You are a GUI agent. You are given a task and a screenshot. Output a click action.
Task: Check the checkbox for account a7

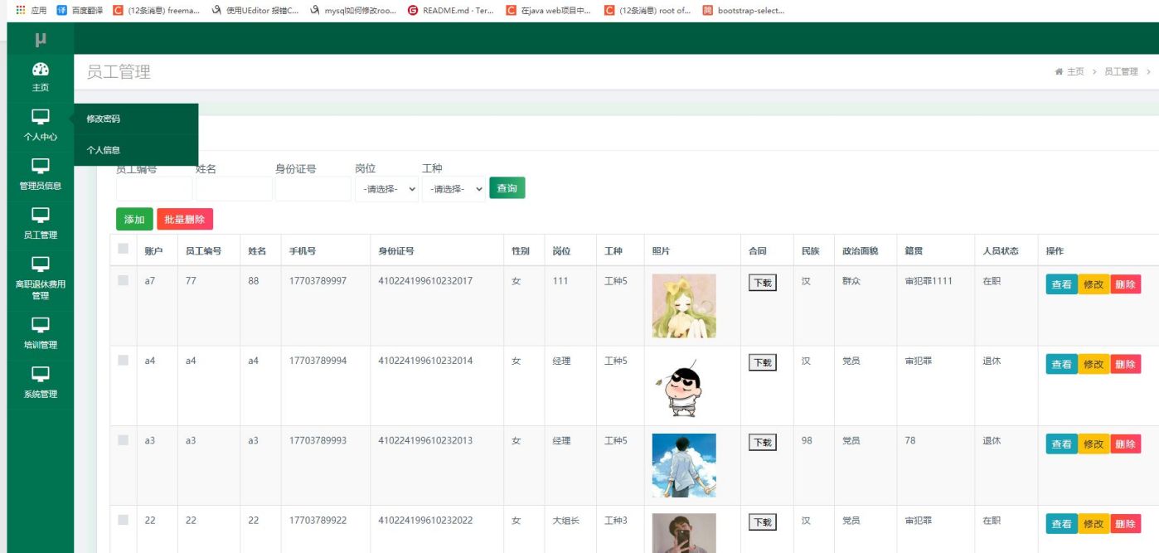[x=124, y=280]
